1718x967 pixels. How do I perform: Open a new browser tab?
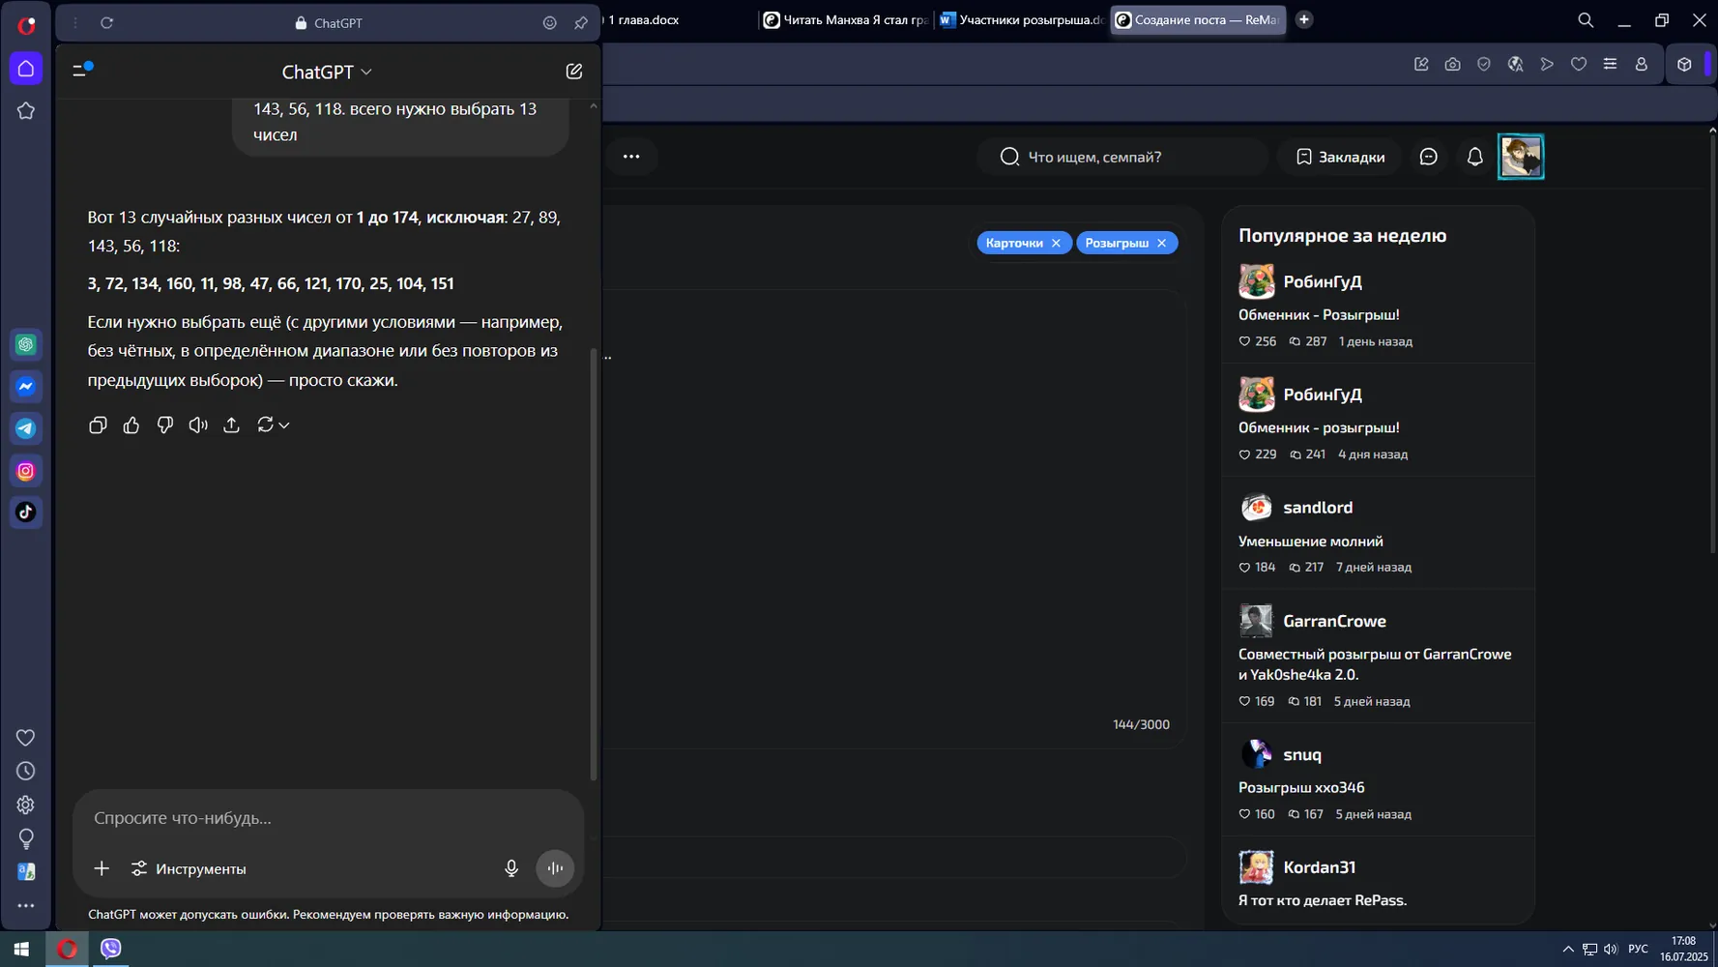[x=1304, y=19]
